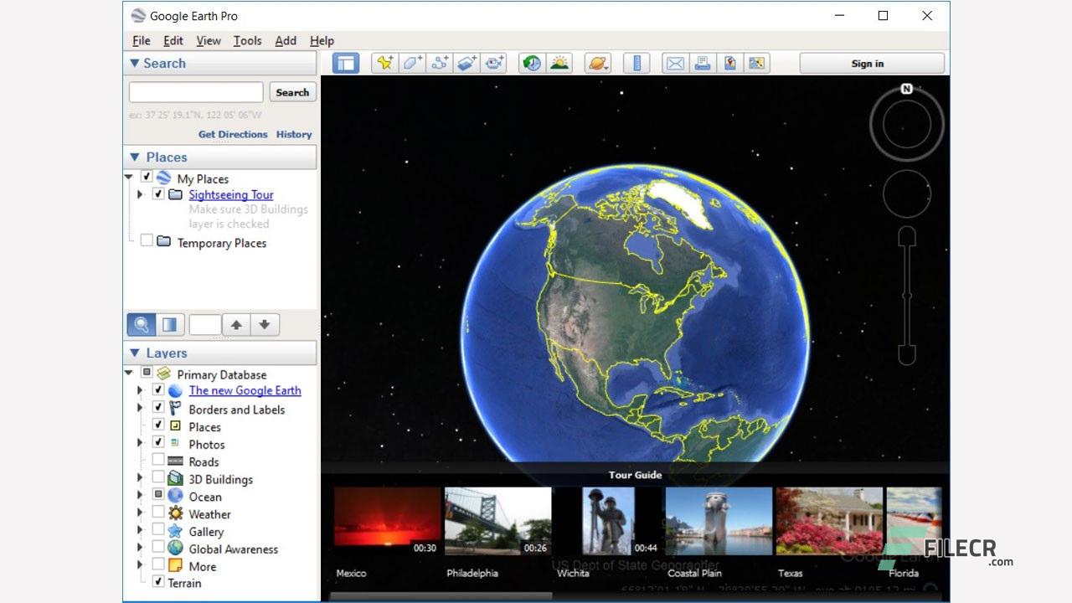Screen dimensions: 1072x603
Task: Click View in Google Maps icon
Action: 758,63
